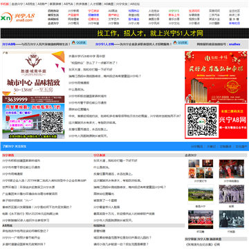249x249 pixels.
Task: Open 兴宁市积极创建国家森林城市 in the 兴宁新闻 list
Action: pyautogui.click(x=21, y=160)
